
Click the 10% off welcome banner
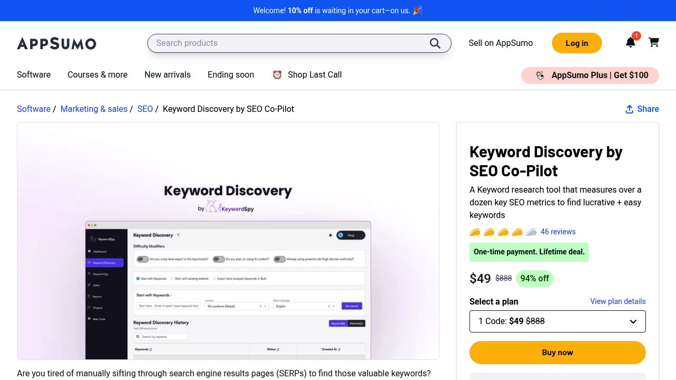point(338,11)
